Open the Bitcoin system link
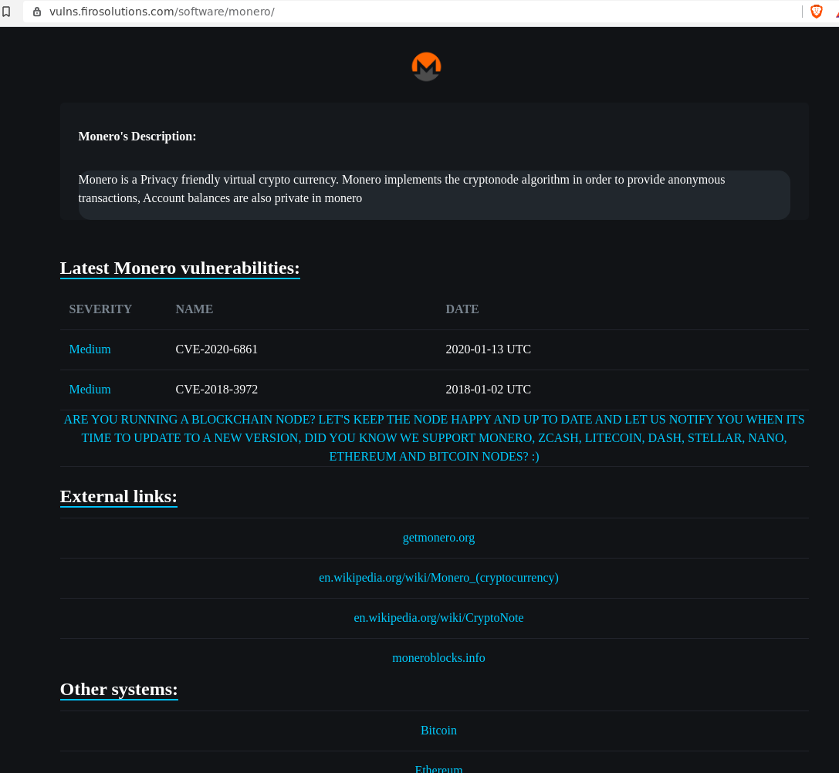 (x=438, y=731)
